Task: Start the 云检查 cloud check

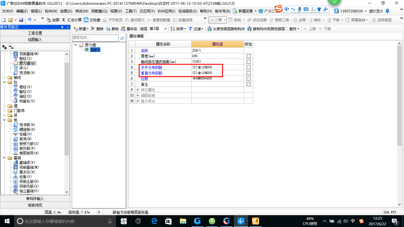Action: (92, 20)
